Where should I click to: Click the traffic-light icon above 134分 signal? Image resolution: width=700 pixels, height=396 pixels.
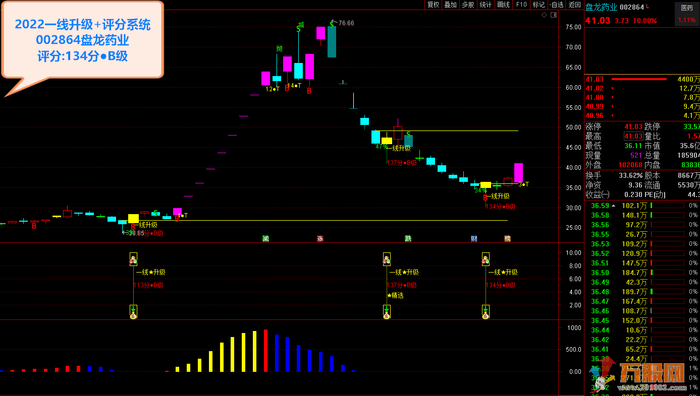pyautogui.click(x=486, y=259)
